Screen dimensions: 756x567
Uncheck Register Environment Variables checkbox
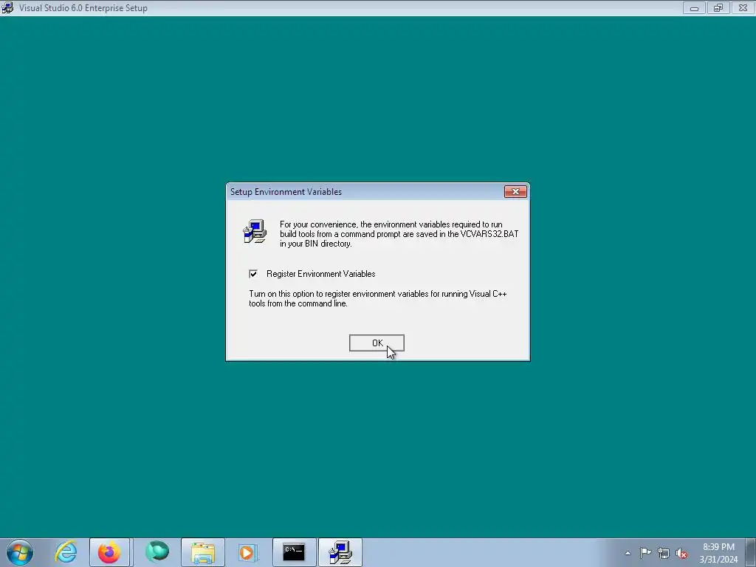click(x=253, y=274)
